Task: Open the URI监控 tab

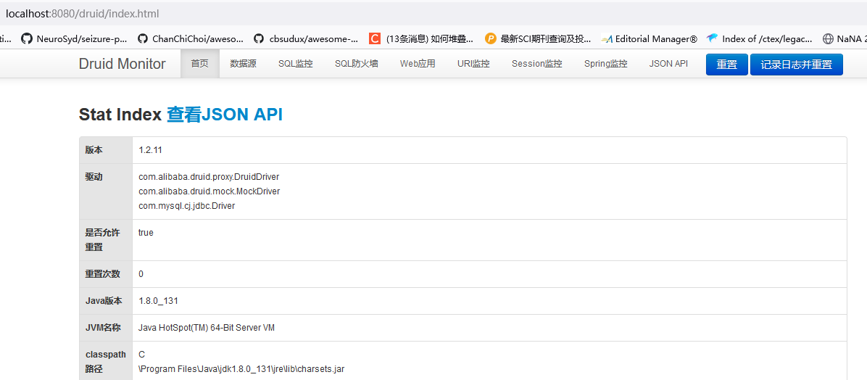Action: click(473, 64)
